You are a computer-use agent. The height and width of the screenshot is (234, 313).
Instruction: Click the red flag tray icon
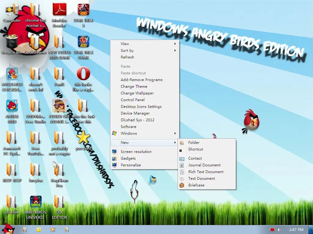coord(272,230)
